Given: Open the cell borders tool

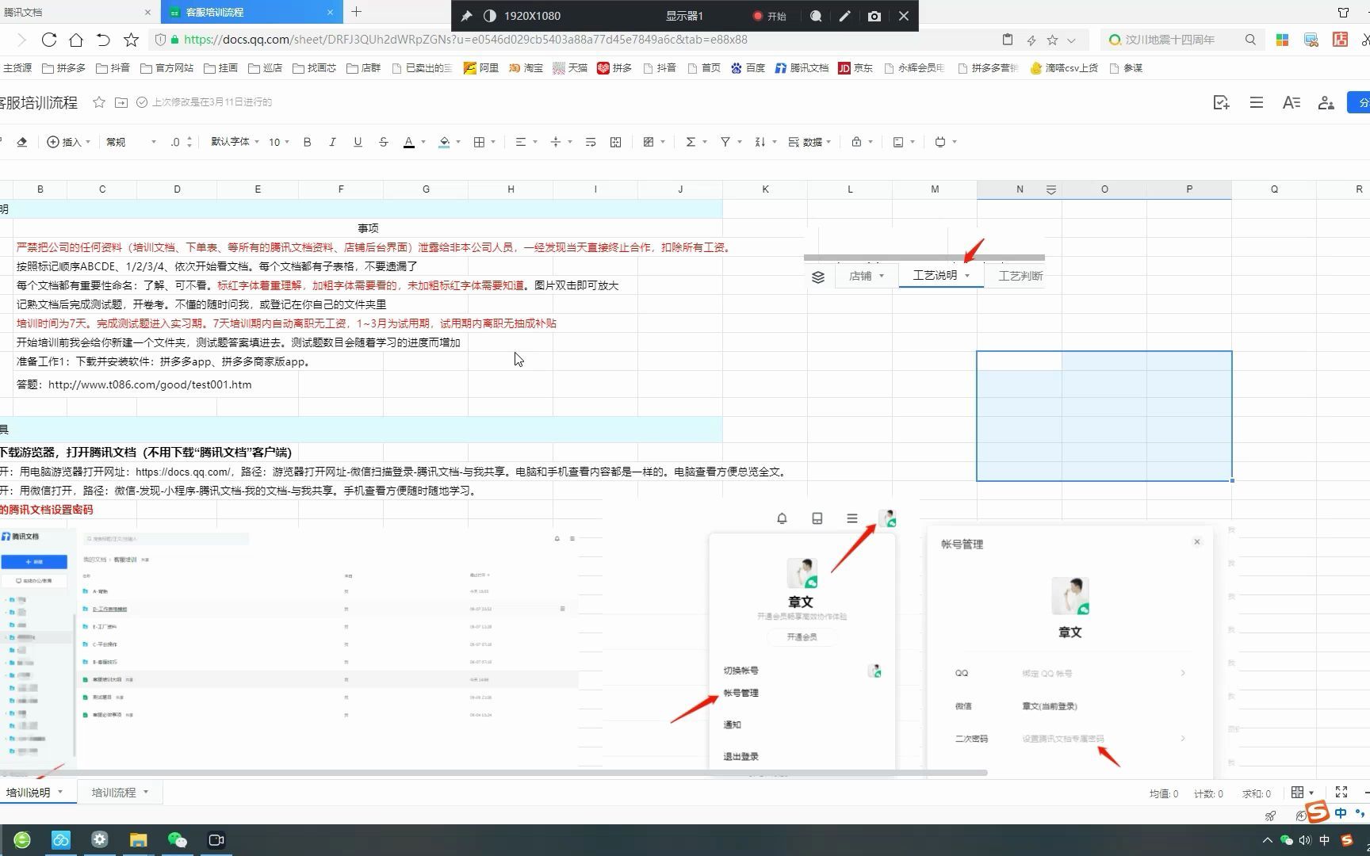Looking at the screenshot, I should (x=479, y=142).
